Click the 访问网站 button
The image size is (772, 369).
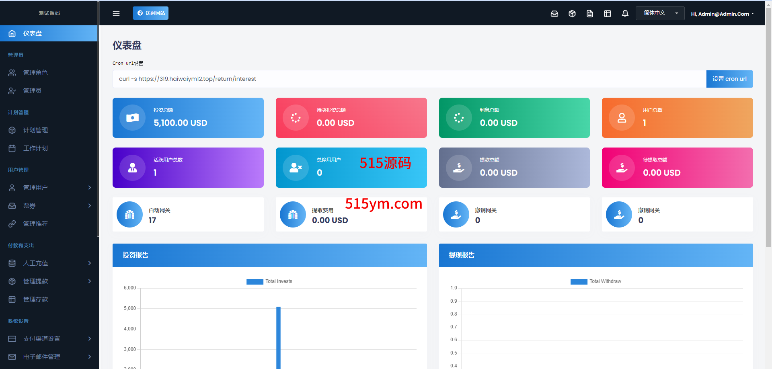pyautogui.click(x=151, y=13)
